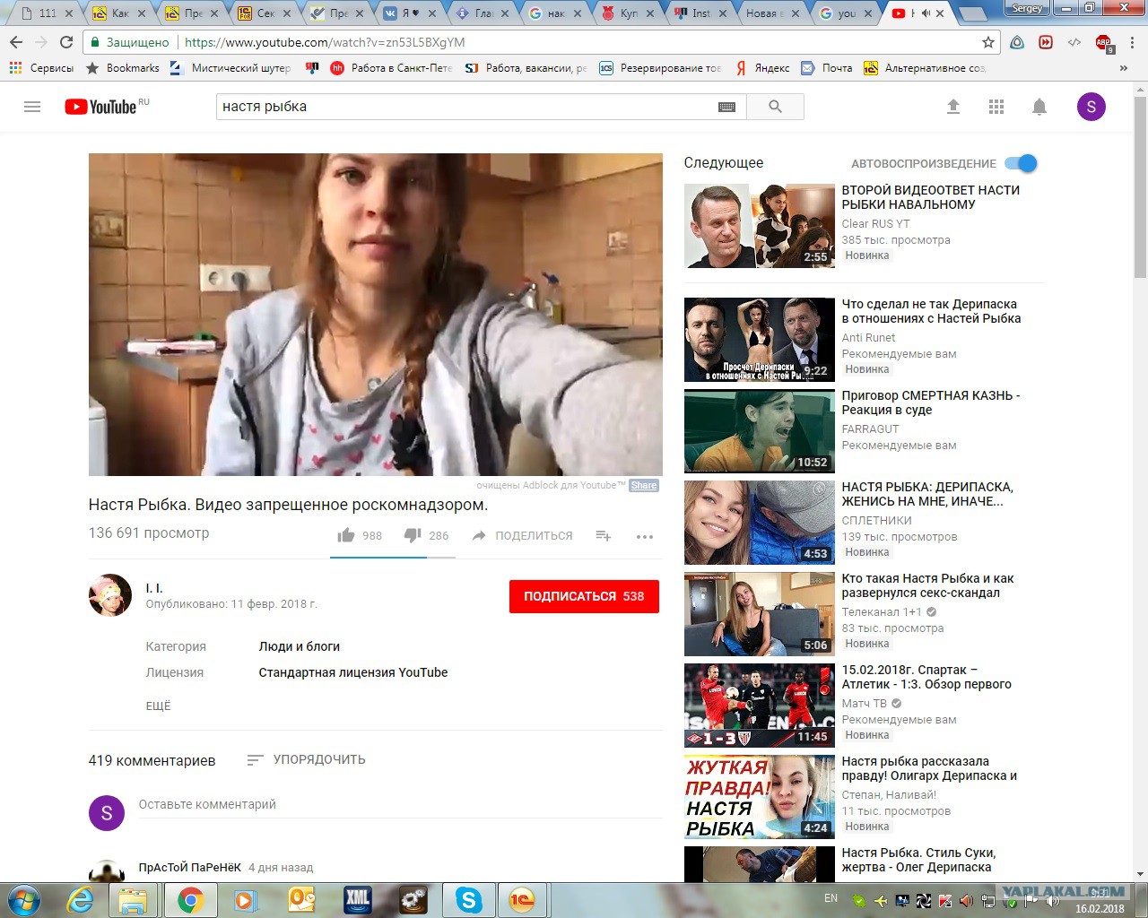Bookmark this page with the star icon
1148x918 pixels.
[x=988, y=42]
